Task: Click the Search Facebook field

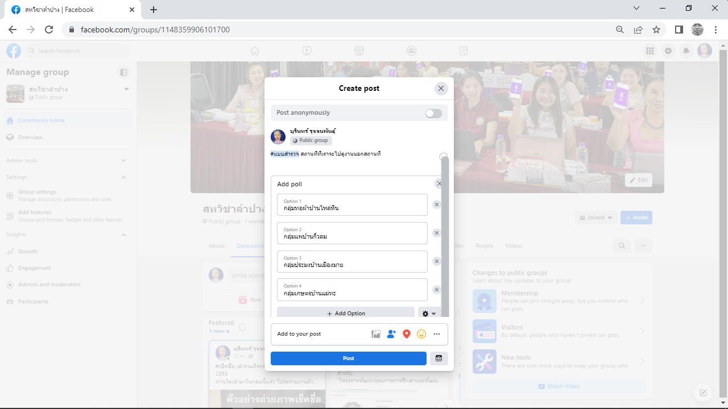Action: pyautogui.click(x=77, y=51)
